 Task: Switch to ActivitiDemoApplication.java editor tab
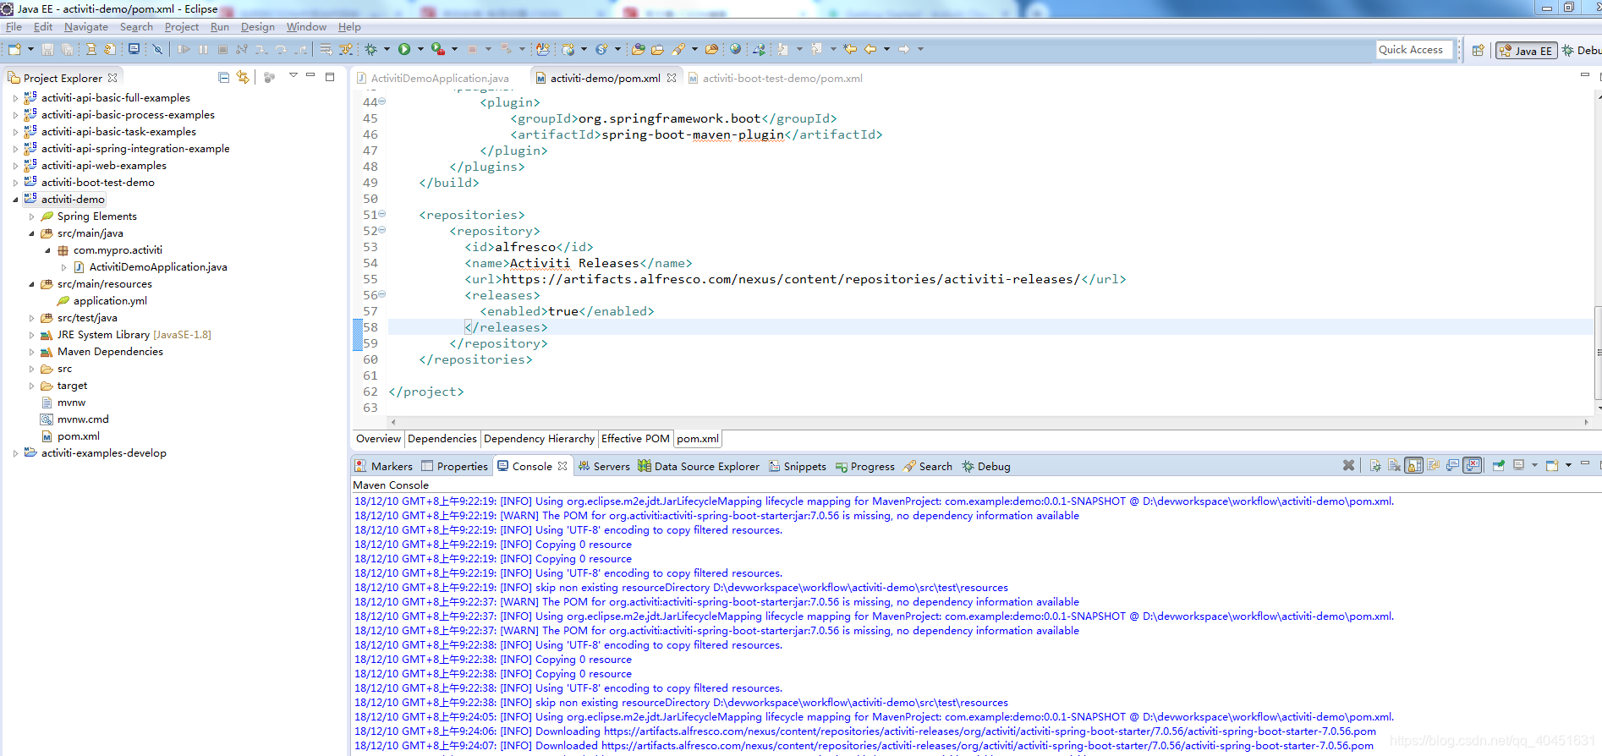(x=440, y=78)
